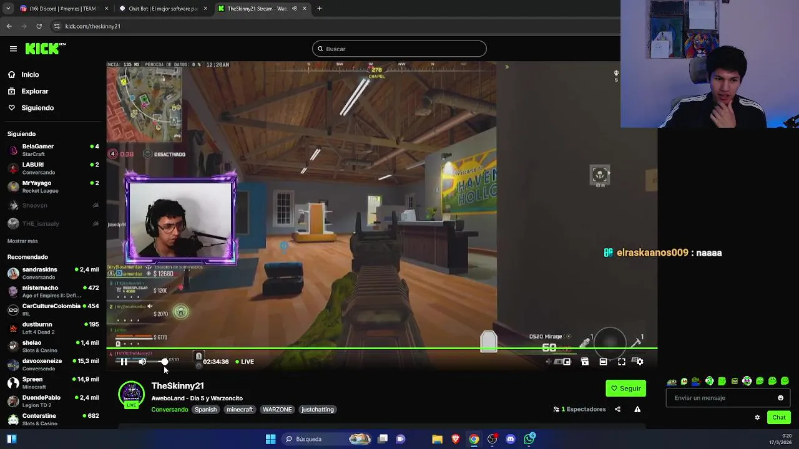Screen dimensions: 799x449
Task: Open chat settings gear
Action: (x=757, y=418)
